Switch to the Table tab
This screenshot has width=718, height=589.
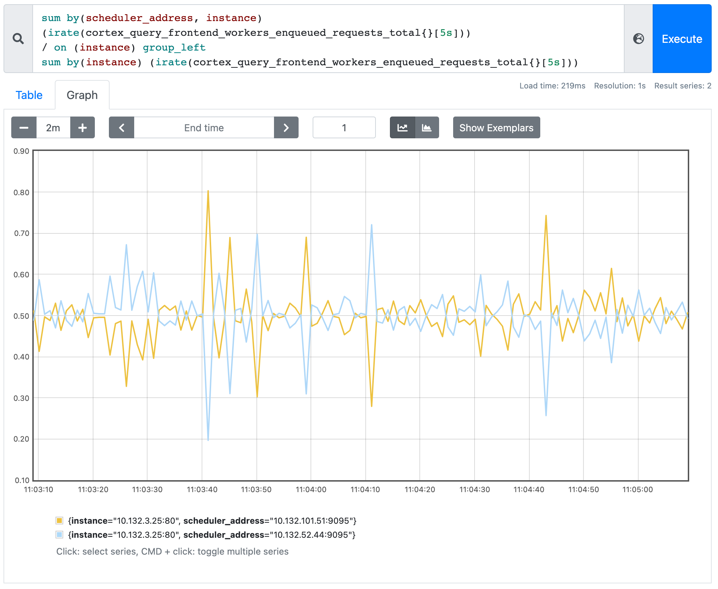[29, 95]
